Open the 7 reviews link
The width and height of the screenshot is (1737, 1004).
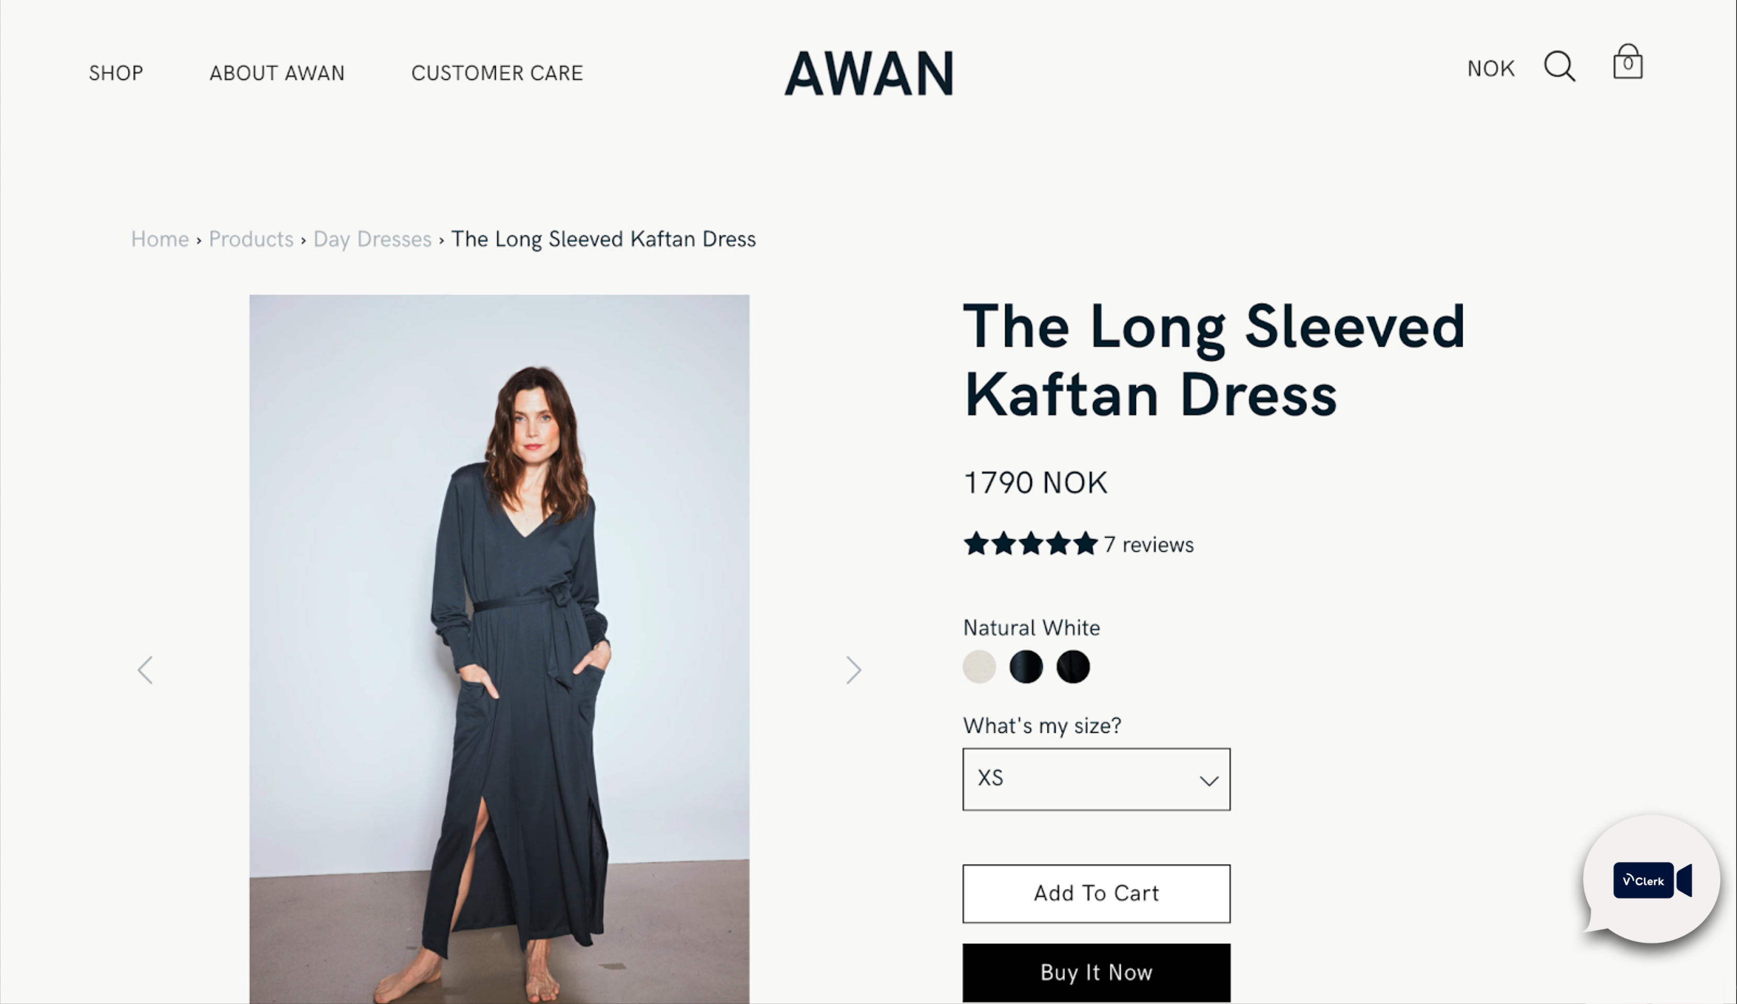[x=1149, y=544]
